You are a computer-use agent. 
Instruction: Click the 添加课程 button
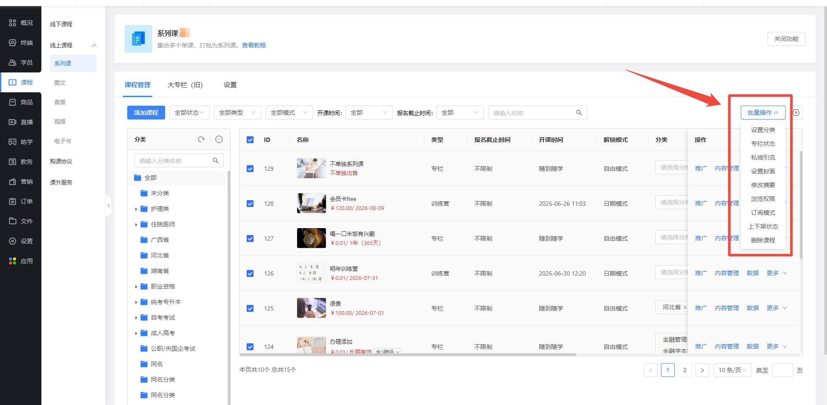point(146,113)
